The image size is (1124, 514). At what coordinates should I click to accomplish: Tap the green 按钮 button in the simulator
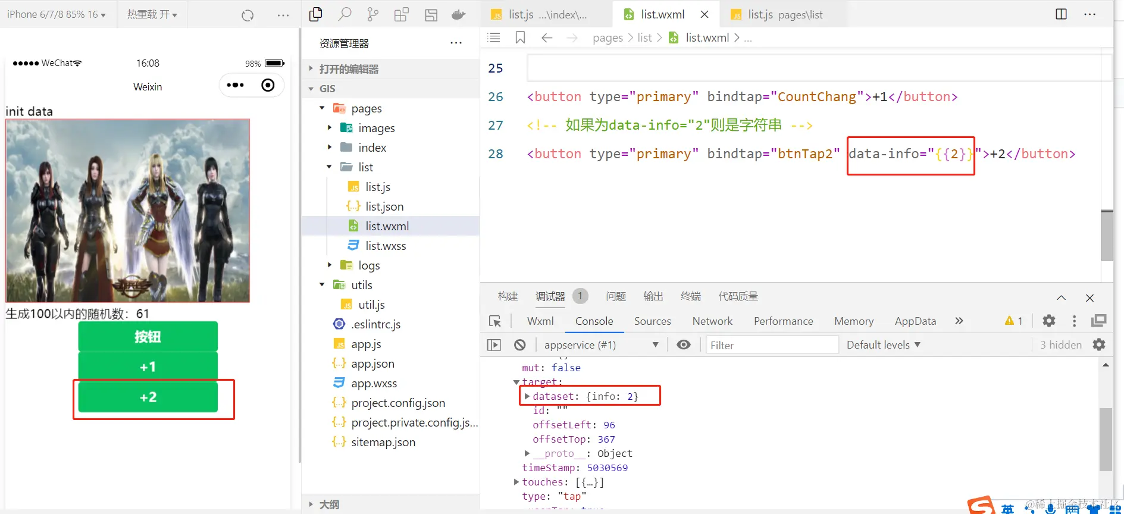pos(148,336)
